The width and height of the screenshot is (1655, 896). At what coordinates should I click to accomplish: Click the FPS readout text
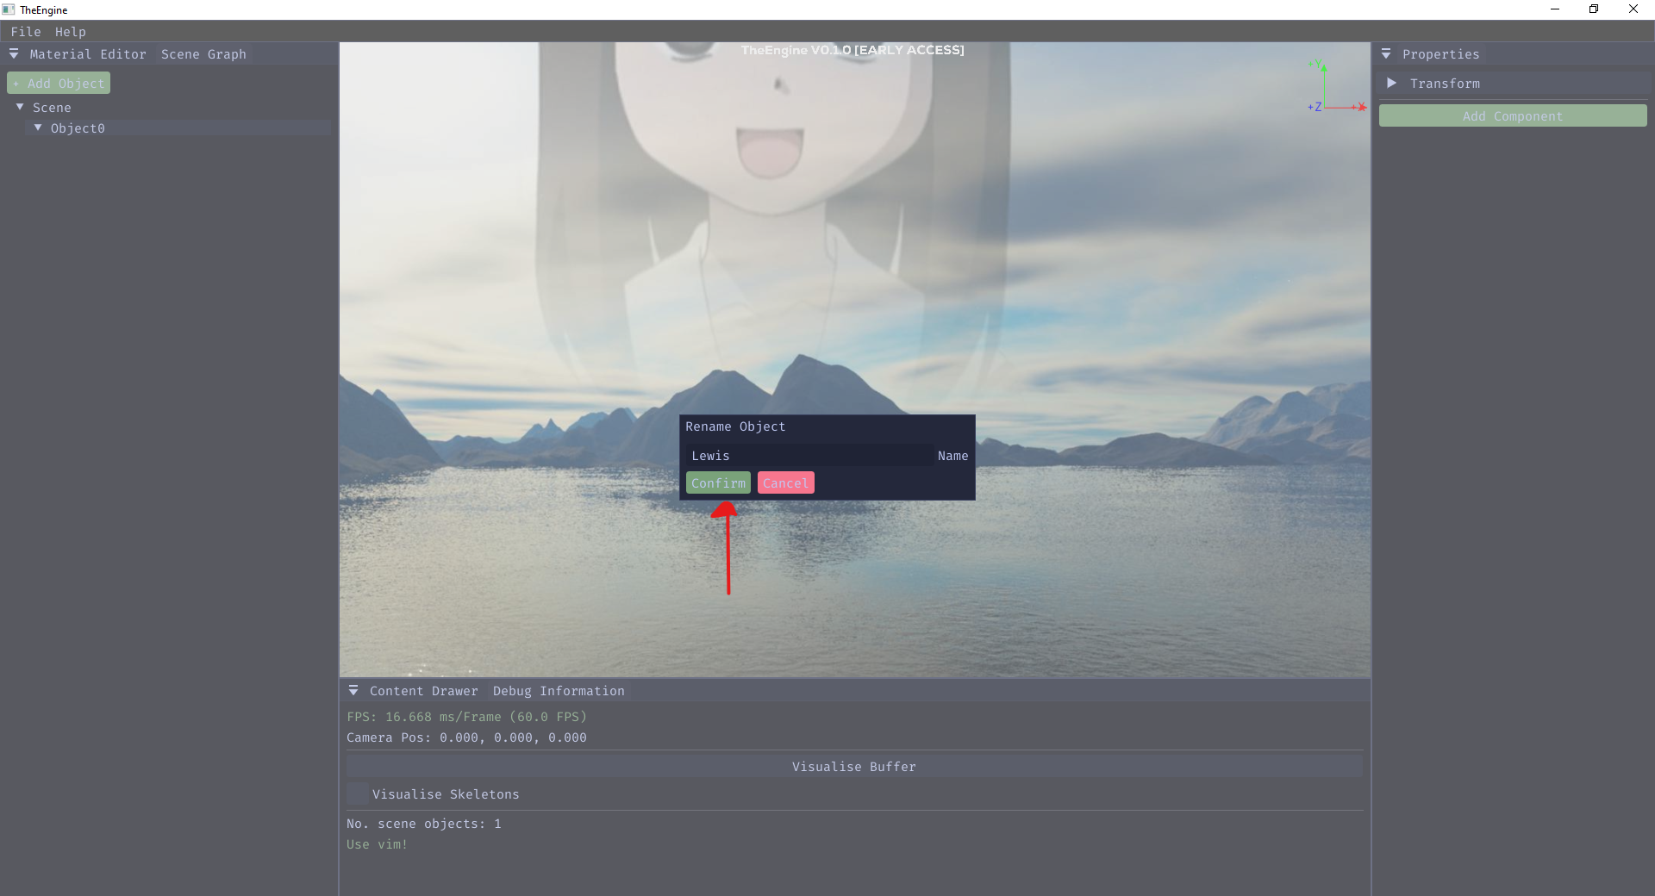pos(466,717)
